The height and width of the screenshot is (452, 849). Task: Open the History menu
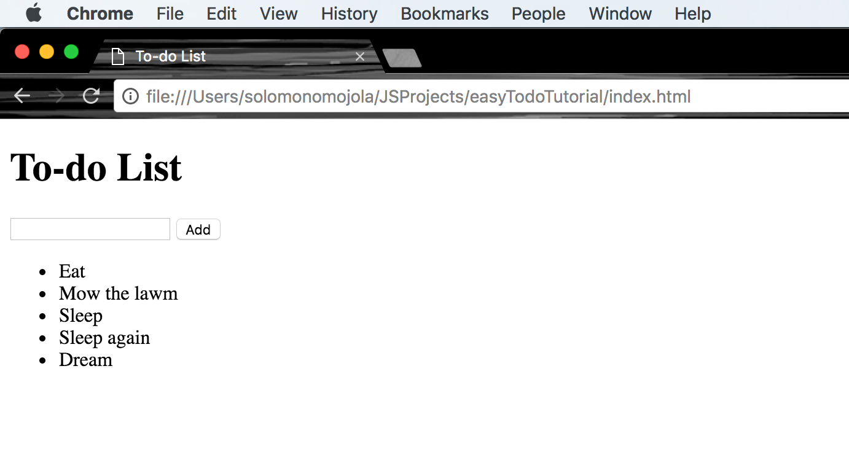pyautogui.click(x=348, y=14)
